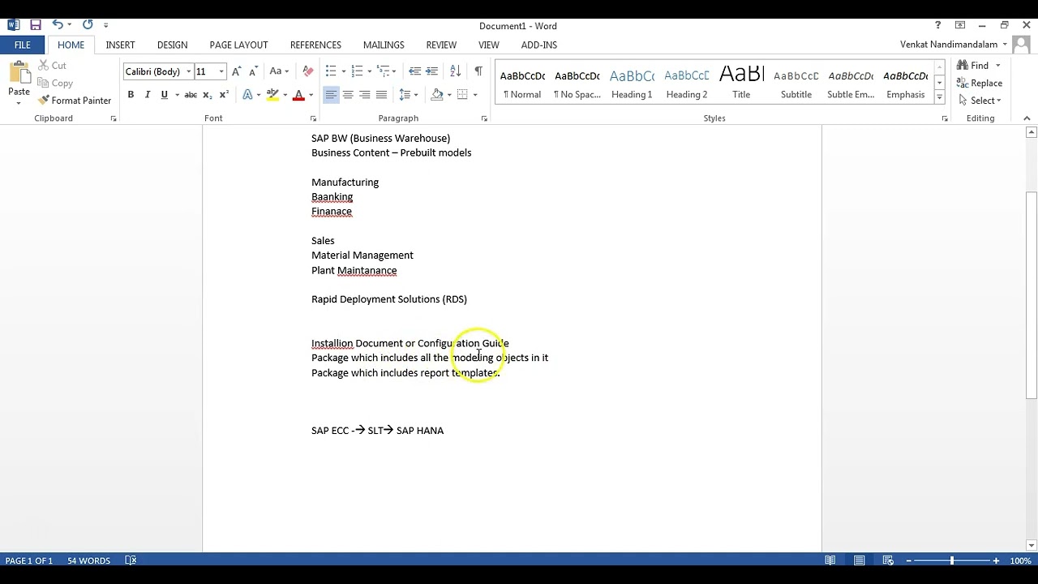The width and height of the screenshot is (1038, 584).
Task: Open Ribbon Display Options
Action: [960, 25]
